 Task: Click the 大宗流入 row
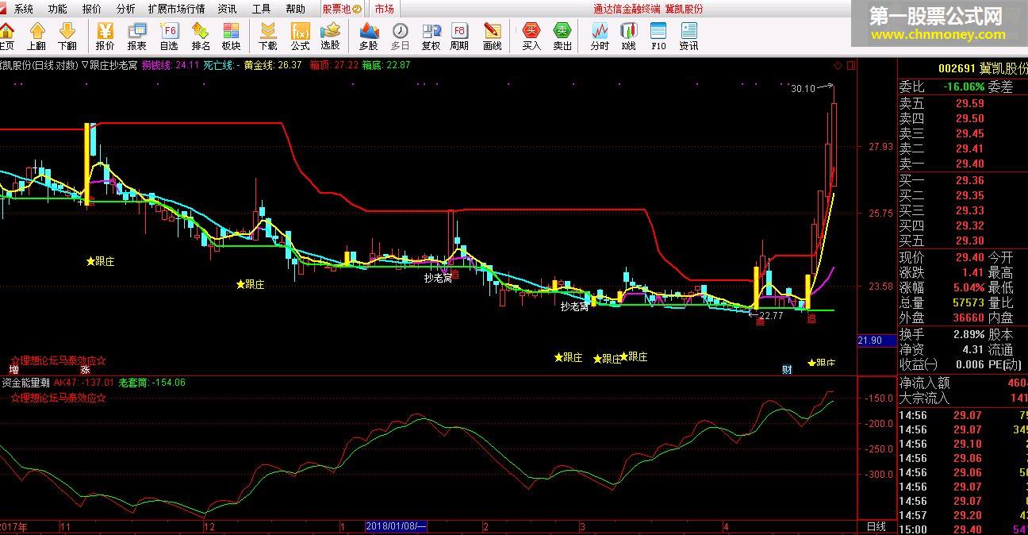click(963, 398)
